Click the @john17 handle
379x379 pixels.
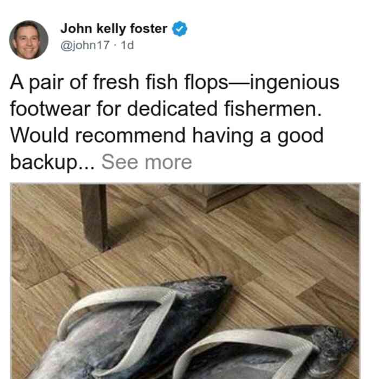85,45
